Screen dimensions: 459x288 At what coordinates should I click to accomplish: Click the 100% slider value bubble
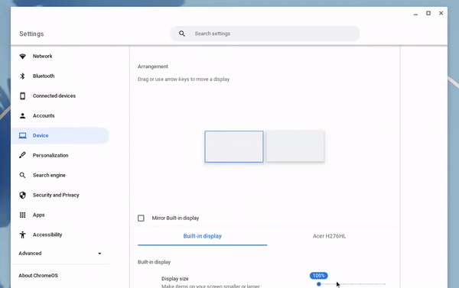pos(319,276)
